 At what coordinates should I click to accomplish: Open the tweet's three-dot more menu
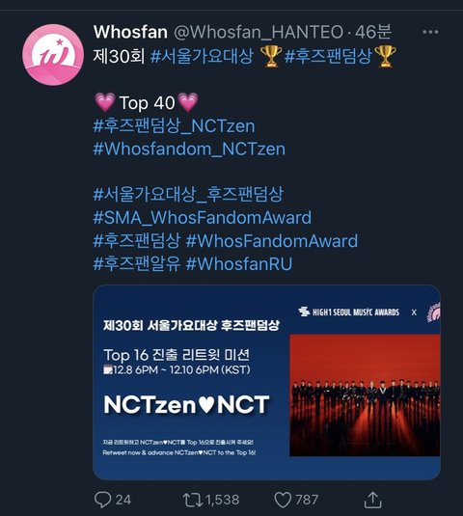point(430,32)
